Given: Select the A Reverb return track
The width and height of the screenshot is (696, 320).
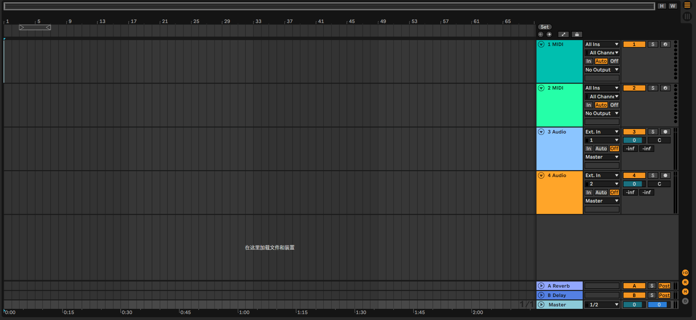Looking at the screenshot, I should click(x=561, y=286).
